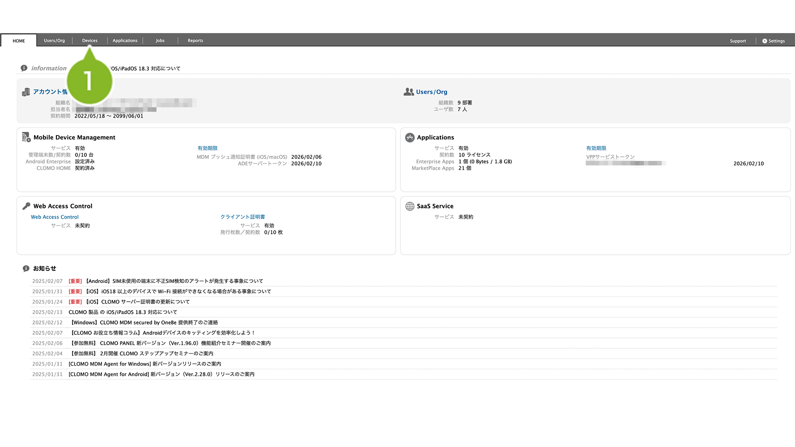
Task: Go to the Jobs tab
Action: pos(160,41)
